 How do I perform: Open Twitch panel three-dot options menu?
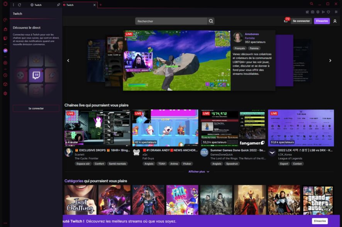(13, 5)
